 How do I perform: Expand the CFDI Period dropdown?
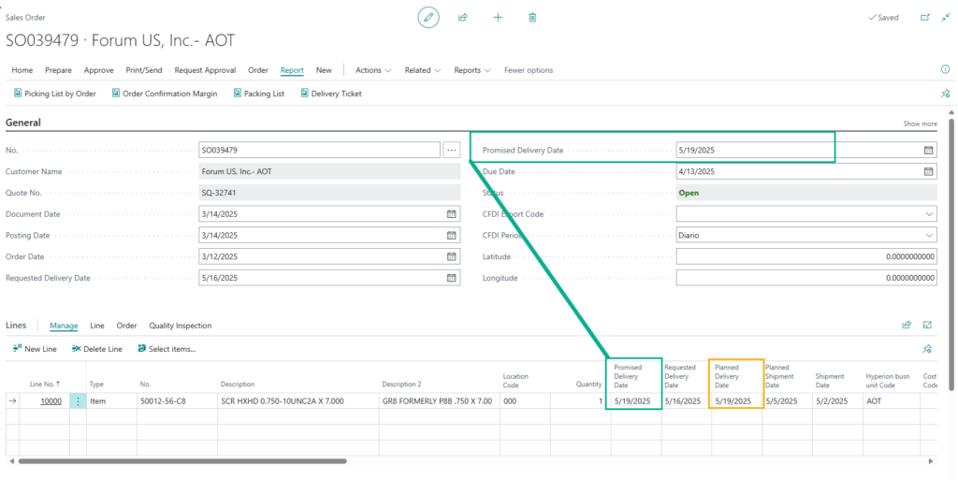(929, 235)
